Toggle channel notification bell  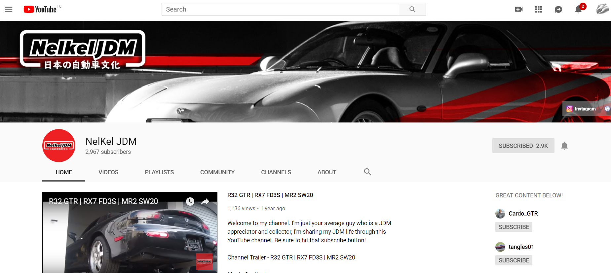pyautogui.click(x=564, y=146)
